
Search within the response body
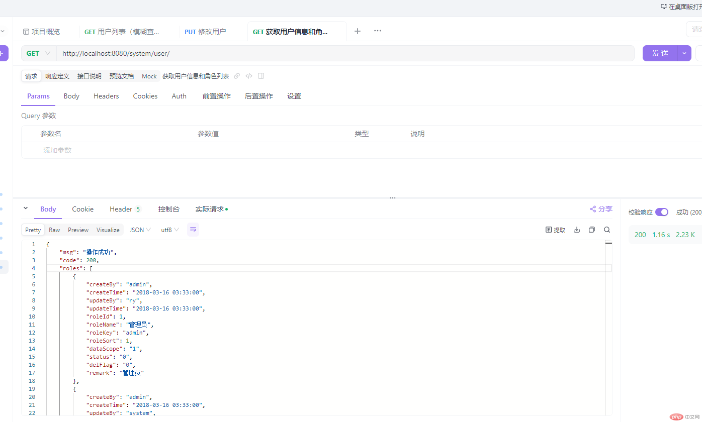click(x=607, y=230)
